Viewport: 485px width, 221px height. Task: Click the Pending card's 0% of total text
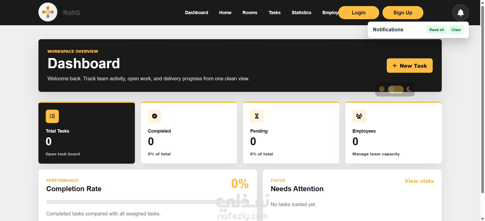click(261, 154)
